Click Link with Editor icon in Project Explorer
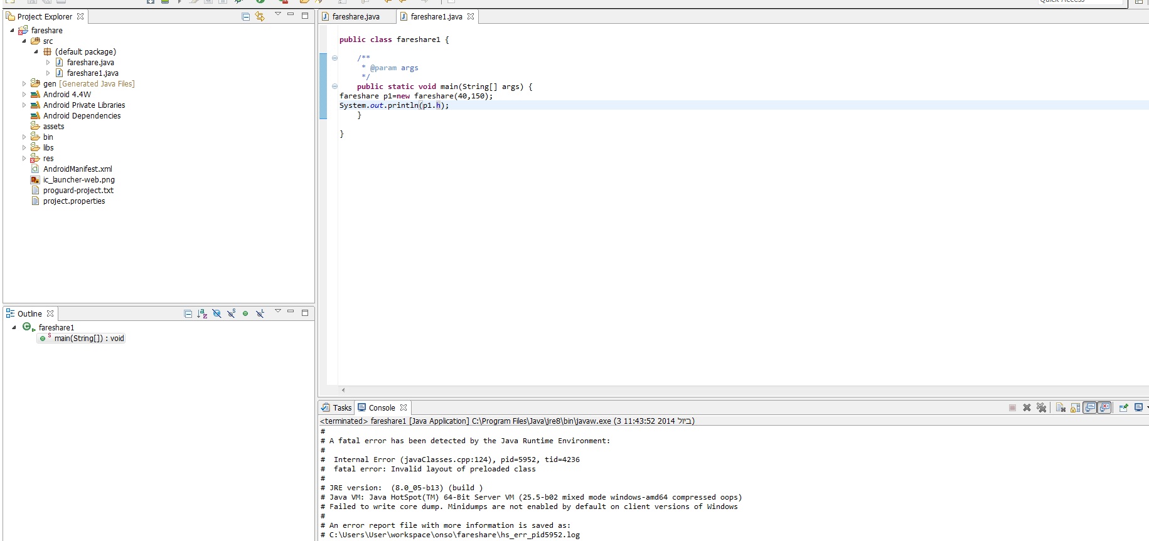The height and width of the screenshot is (541, 1149). [x=260, y=16]
